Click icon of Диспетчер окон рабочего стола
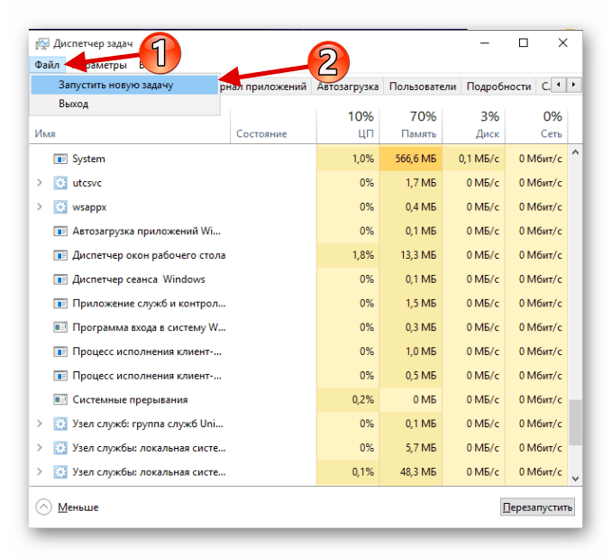The height and width of the screenshot is (557, 612). coord(60,255)
